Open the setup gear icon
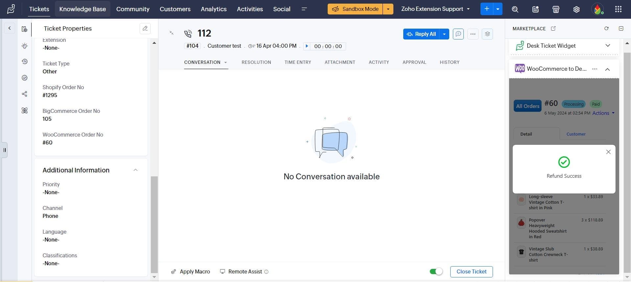 point(576,9)
